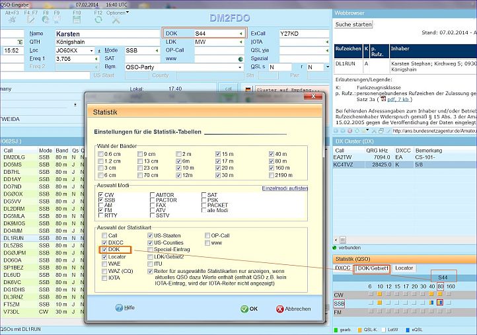Click the F12 green refresh icon
The width and height of the screenshot is (477, 335).
tap(97, 20)
